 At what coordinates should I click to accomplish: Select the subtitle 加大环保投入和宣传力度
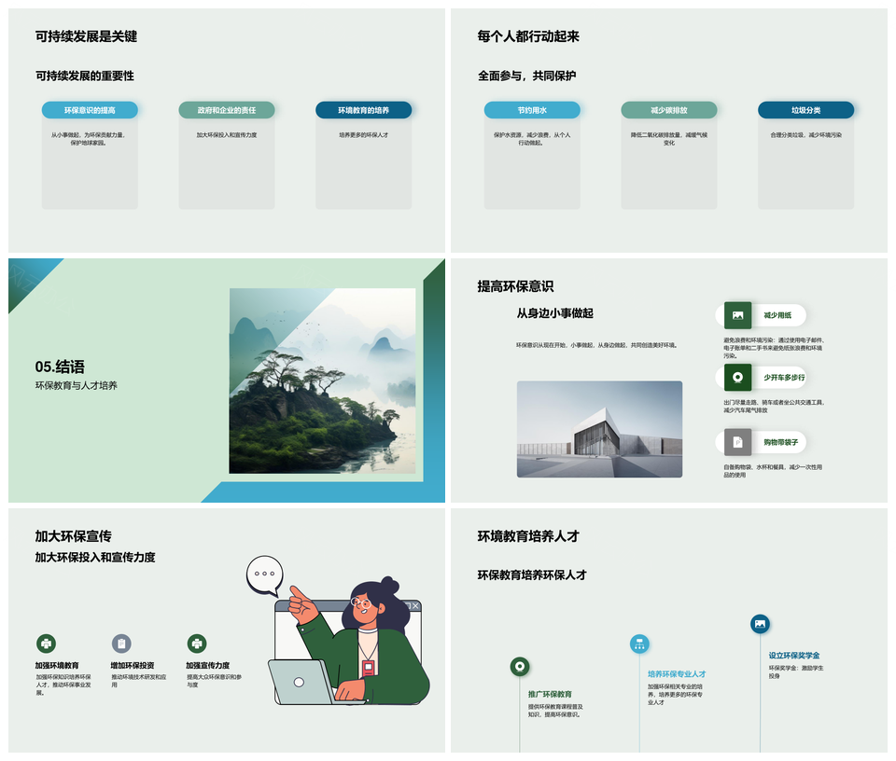pyautogui.click(x=95, y=557)
